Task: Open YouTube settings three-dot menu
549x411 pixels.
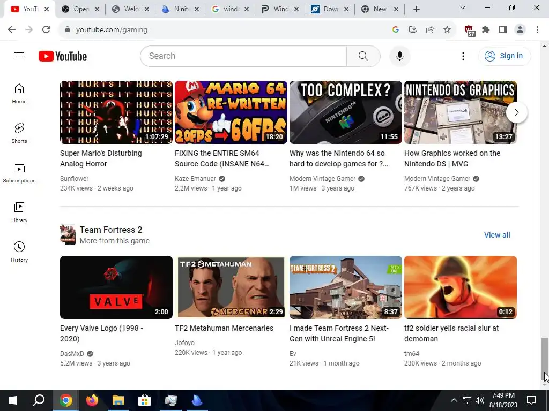Action: point(463,56)
